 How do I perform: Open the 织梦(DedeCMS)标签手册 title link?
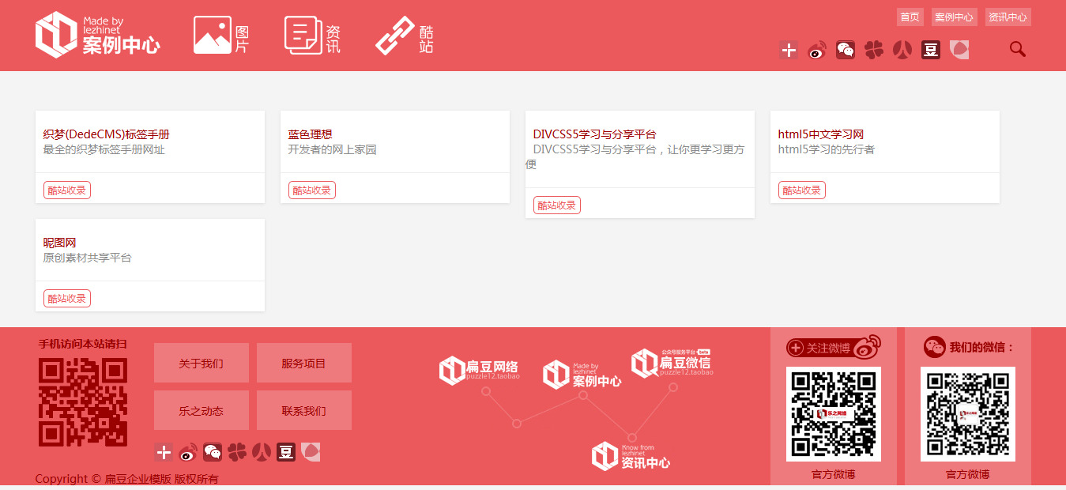(x=107, y=134)
